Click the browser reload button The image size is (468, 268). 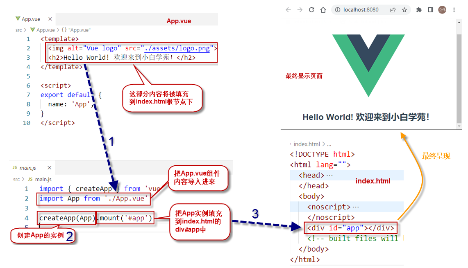(x=311, y=10)
